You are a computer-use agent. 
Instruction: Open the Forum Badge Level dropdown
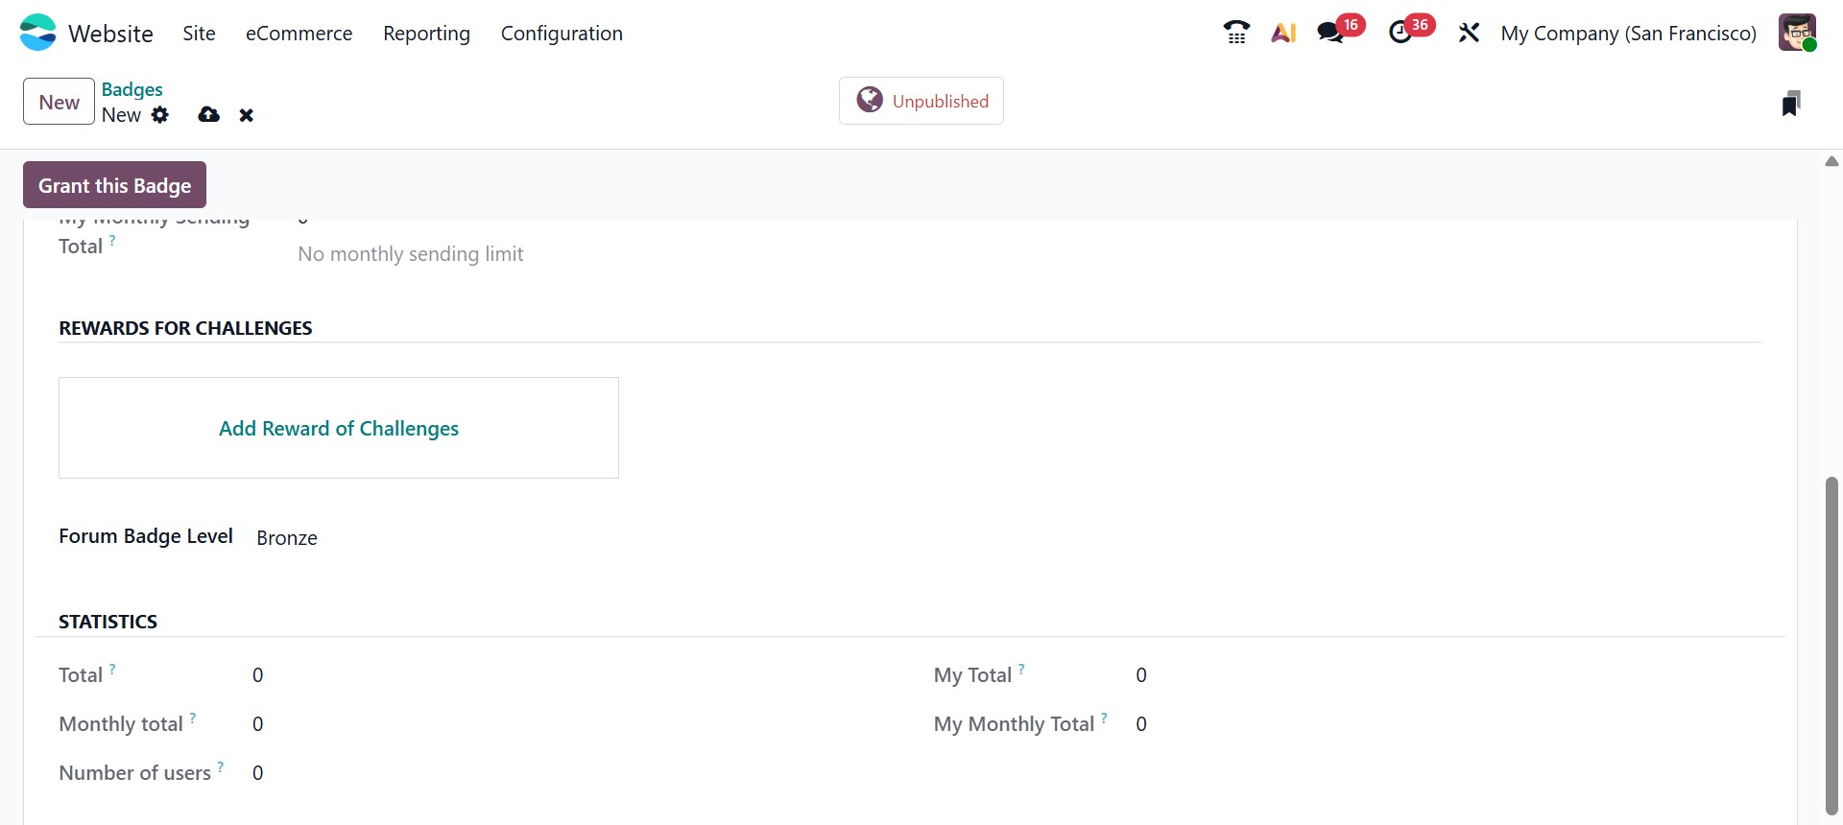pyautogui.click(x=287, y=538)
